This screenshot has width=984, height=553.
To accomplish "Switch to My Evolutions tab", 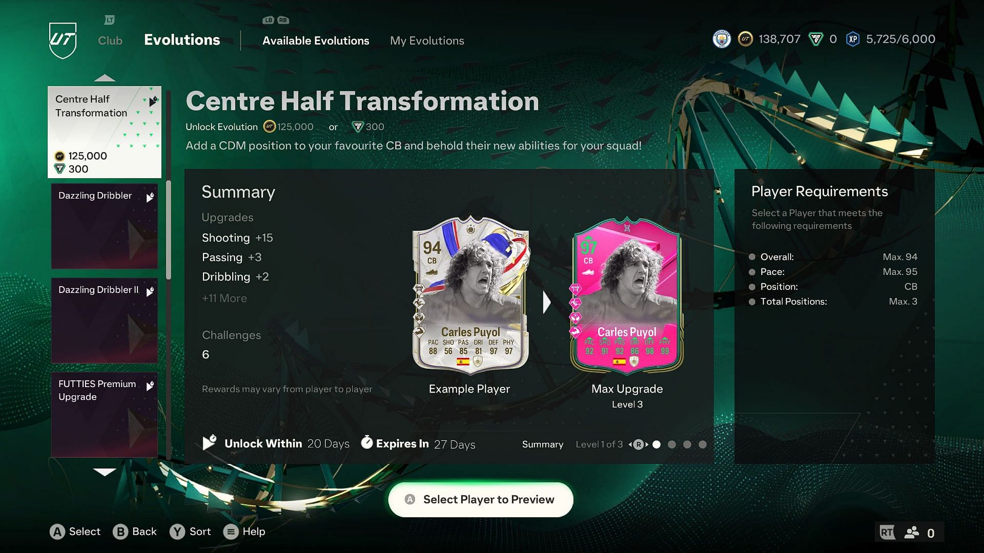I will [x=427, y=40].
